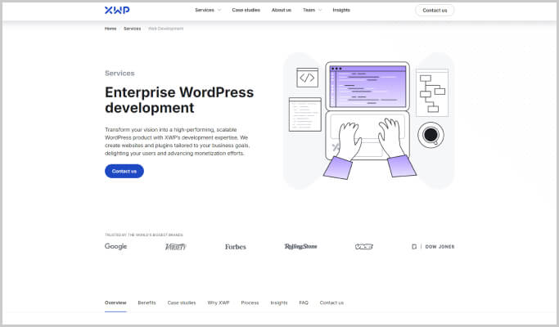
Task: Click the outlined Contact us header button
Action: (x=435, y=11)
